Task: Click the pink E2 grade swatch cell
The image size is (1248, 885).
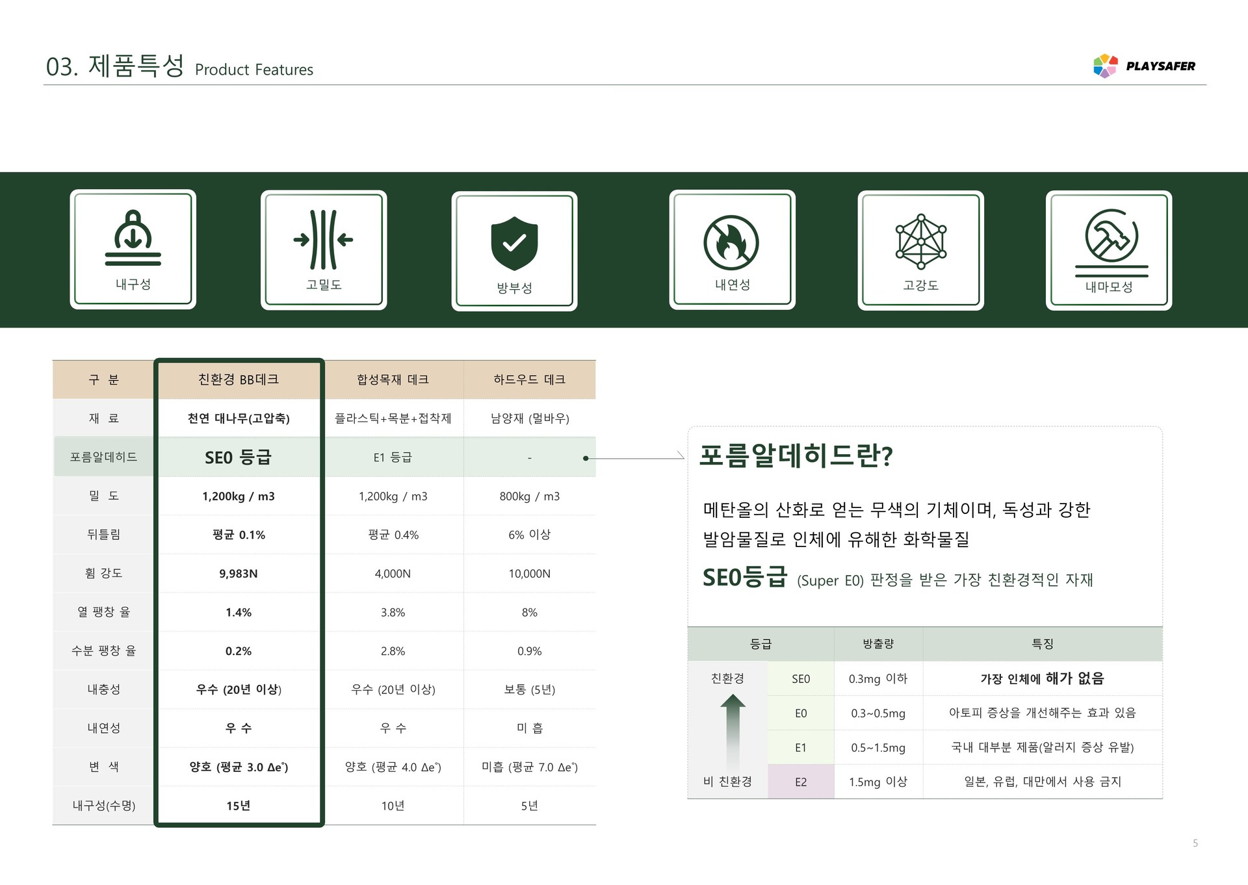Action: pos(800,782)
